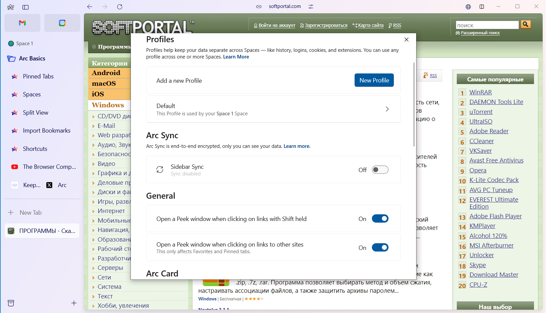This screenshot has height=313, width=546.
Task: Open the Система subcategory
Action: 110,287
